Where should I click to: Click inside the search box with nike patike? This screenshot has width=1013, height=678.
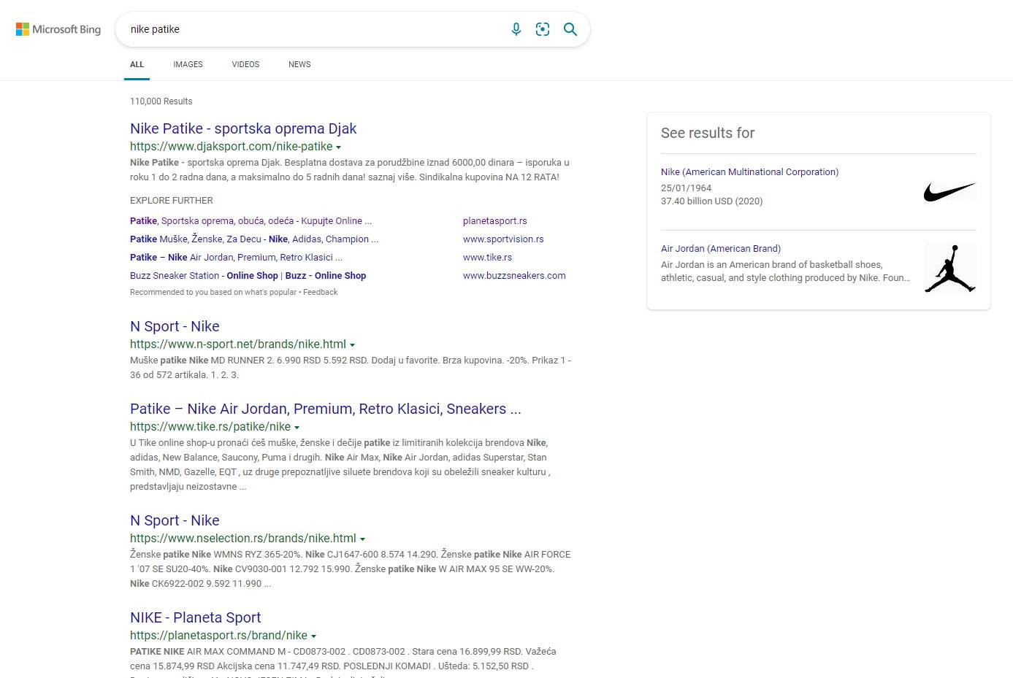(x=314, y=29)
